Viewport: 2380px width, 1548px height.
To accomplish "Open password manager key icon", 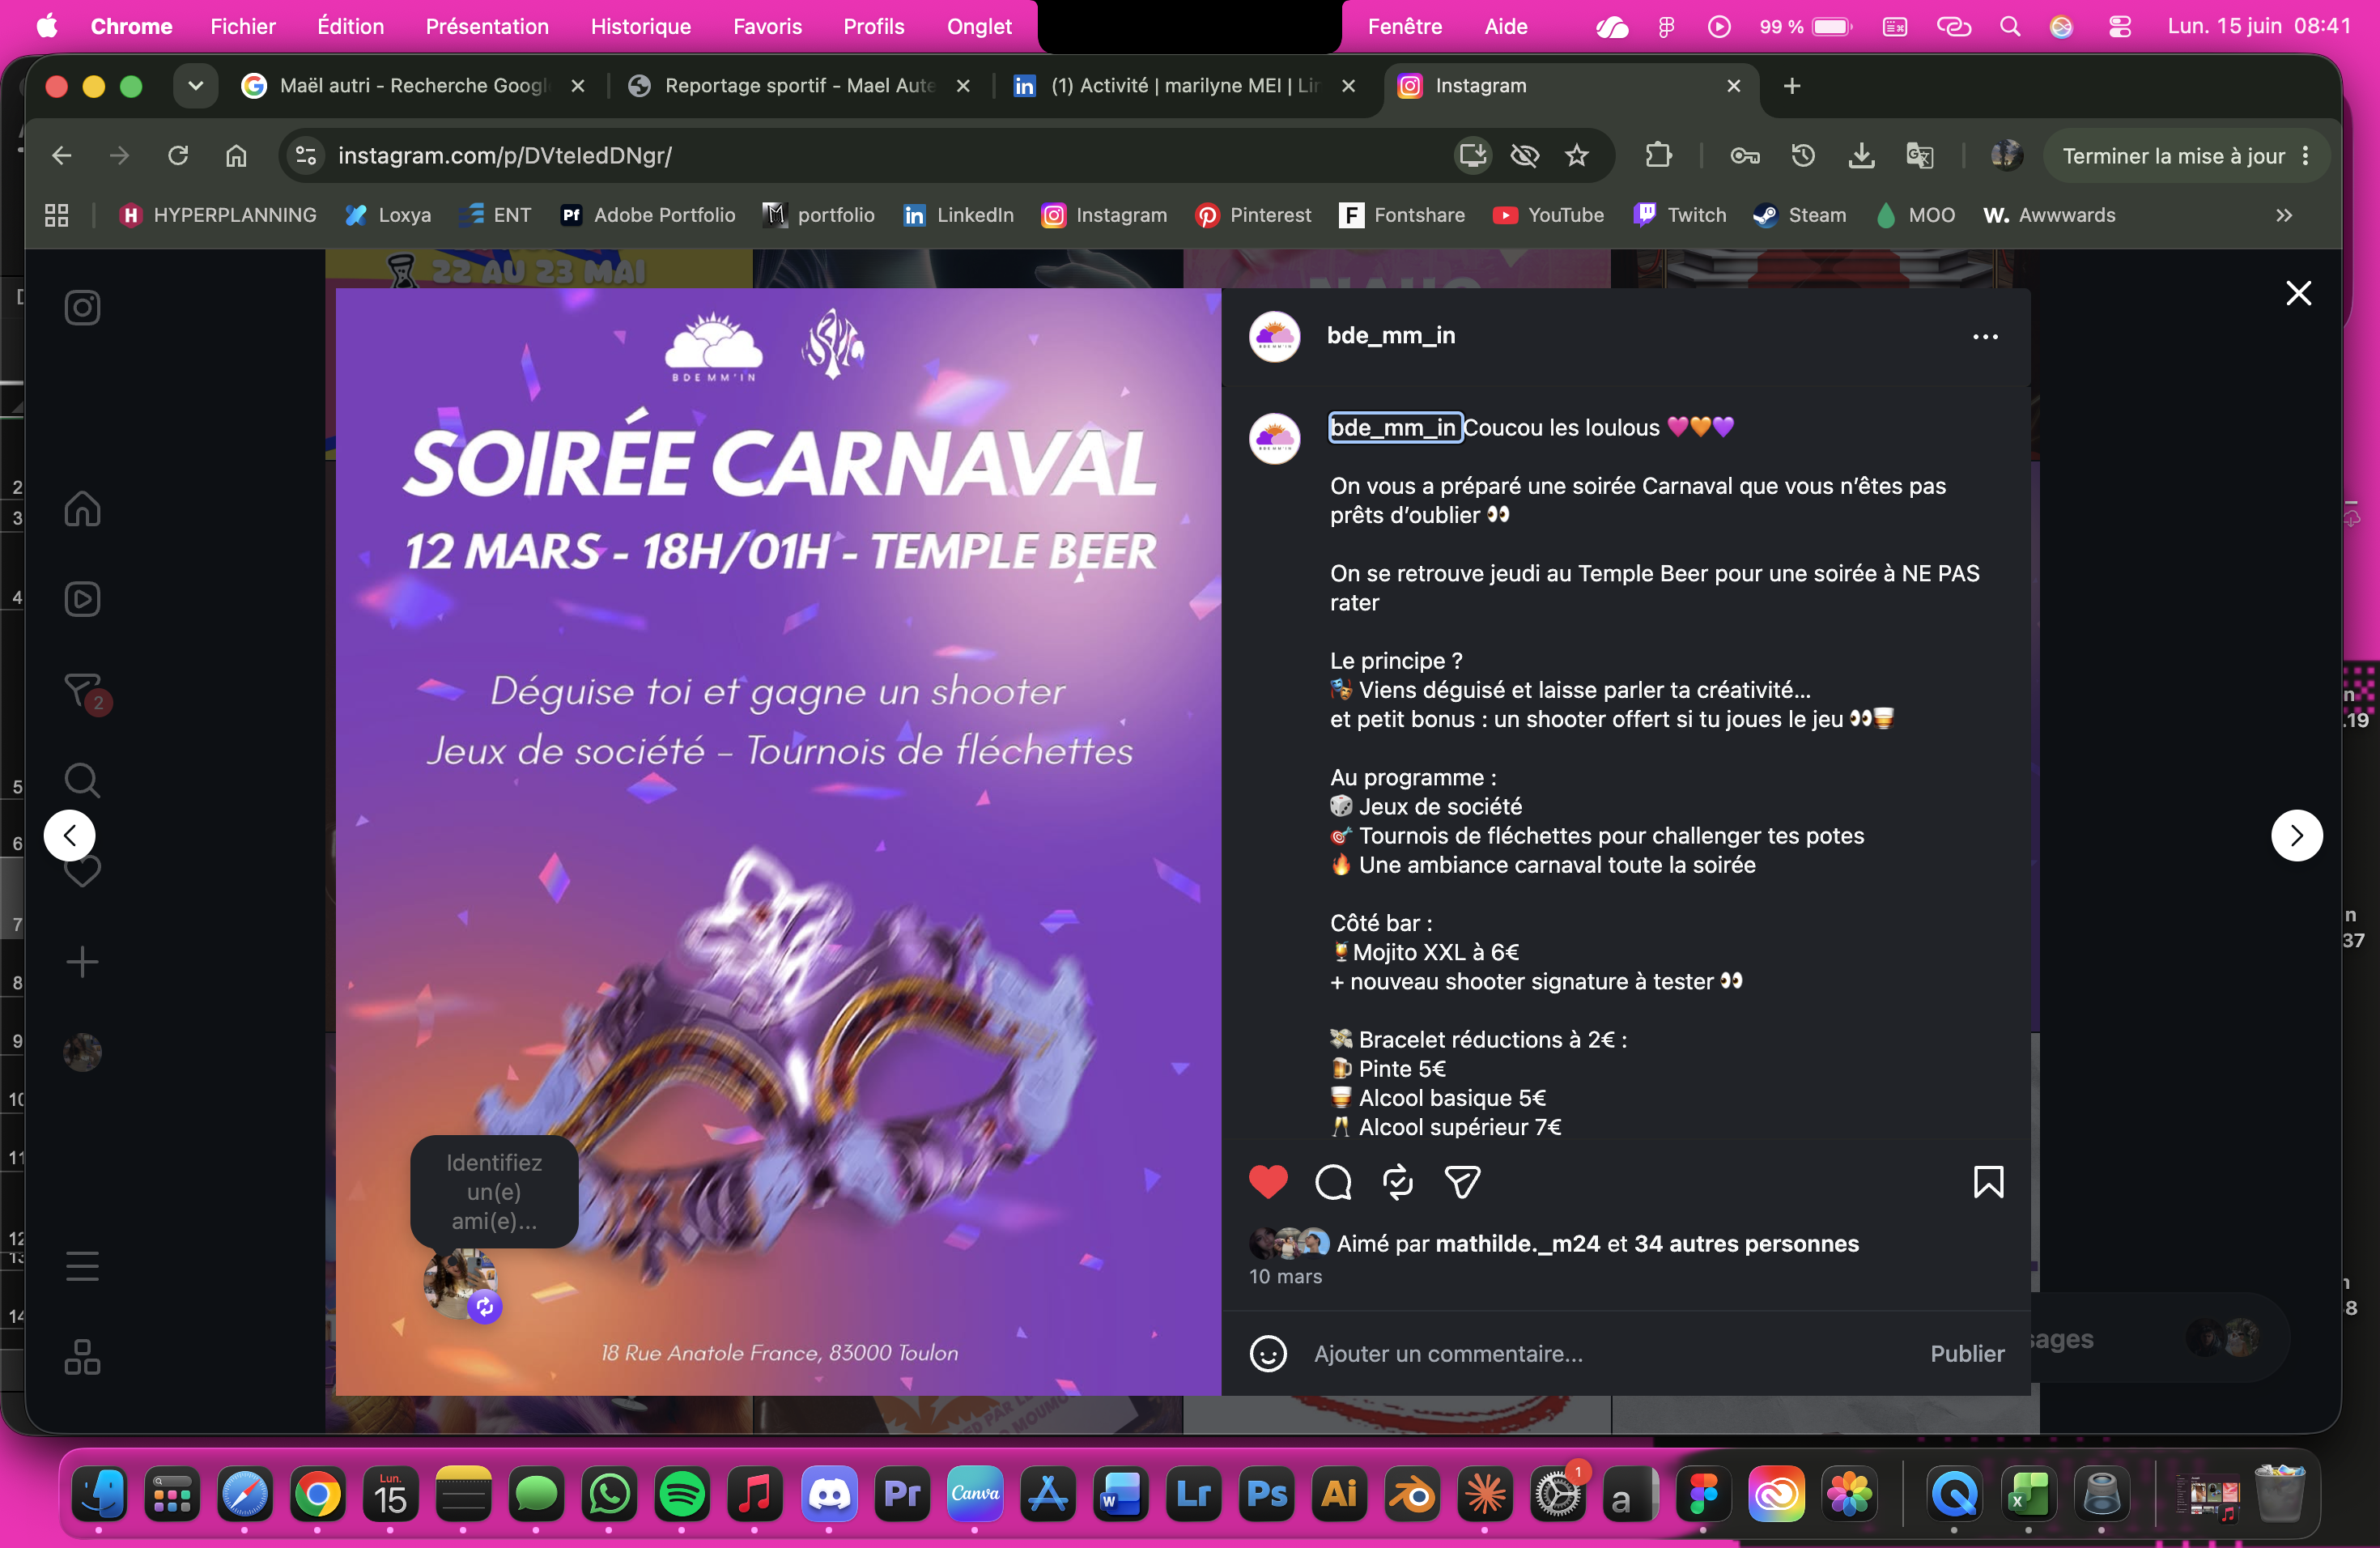I will (1745, 155).
